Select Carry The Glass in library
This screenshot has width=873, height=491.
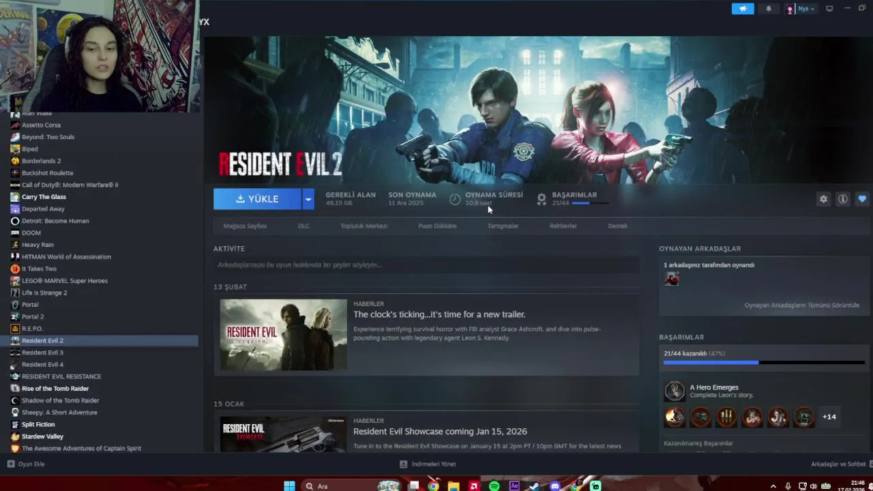(x=44, y=197)
